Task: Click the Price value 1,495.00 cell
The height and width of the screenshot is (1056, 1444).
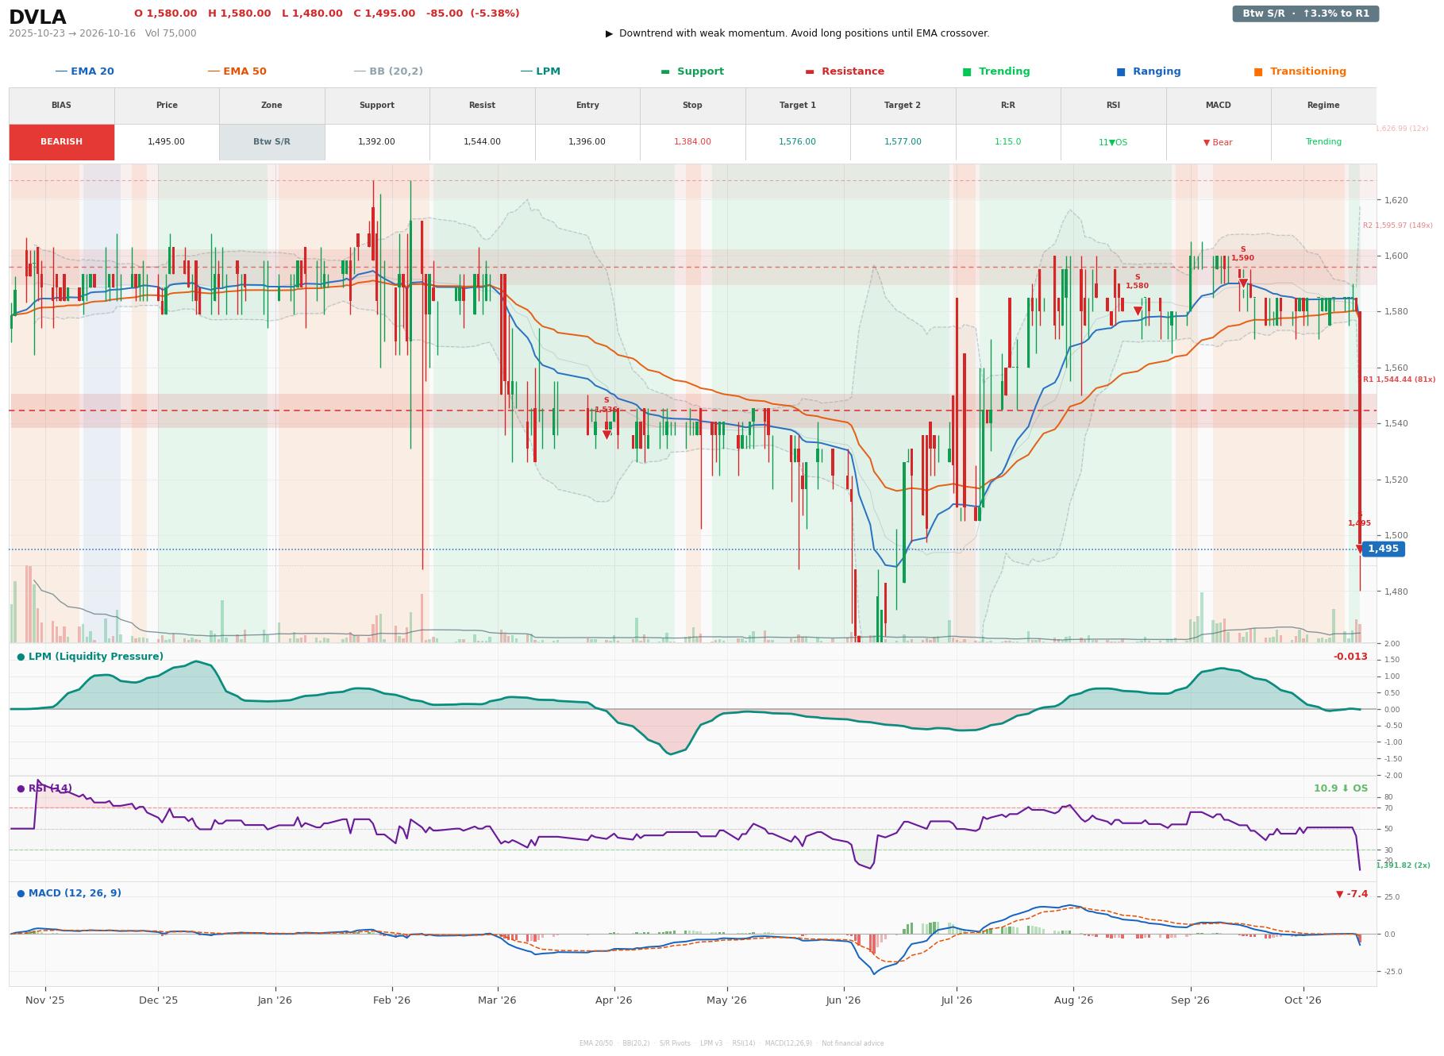Action: pos(167,142)
